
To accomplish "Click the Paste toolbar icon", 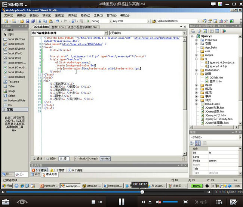I will tap(50, 21).
